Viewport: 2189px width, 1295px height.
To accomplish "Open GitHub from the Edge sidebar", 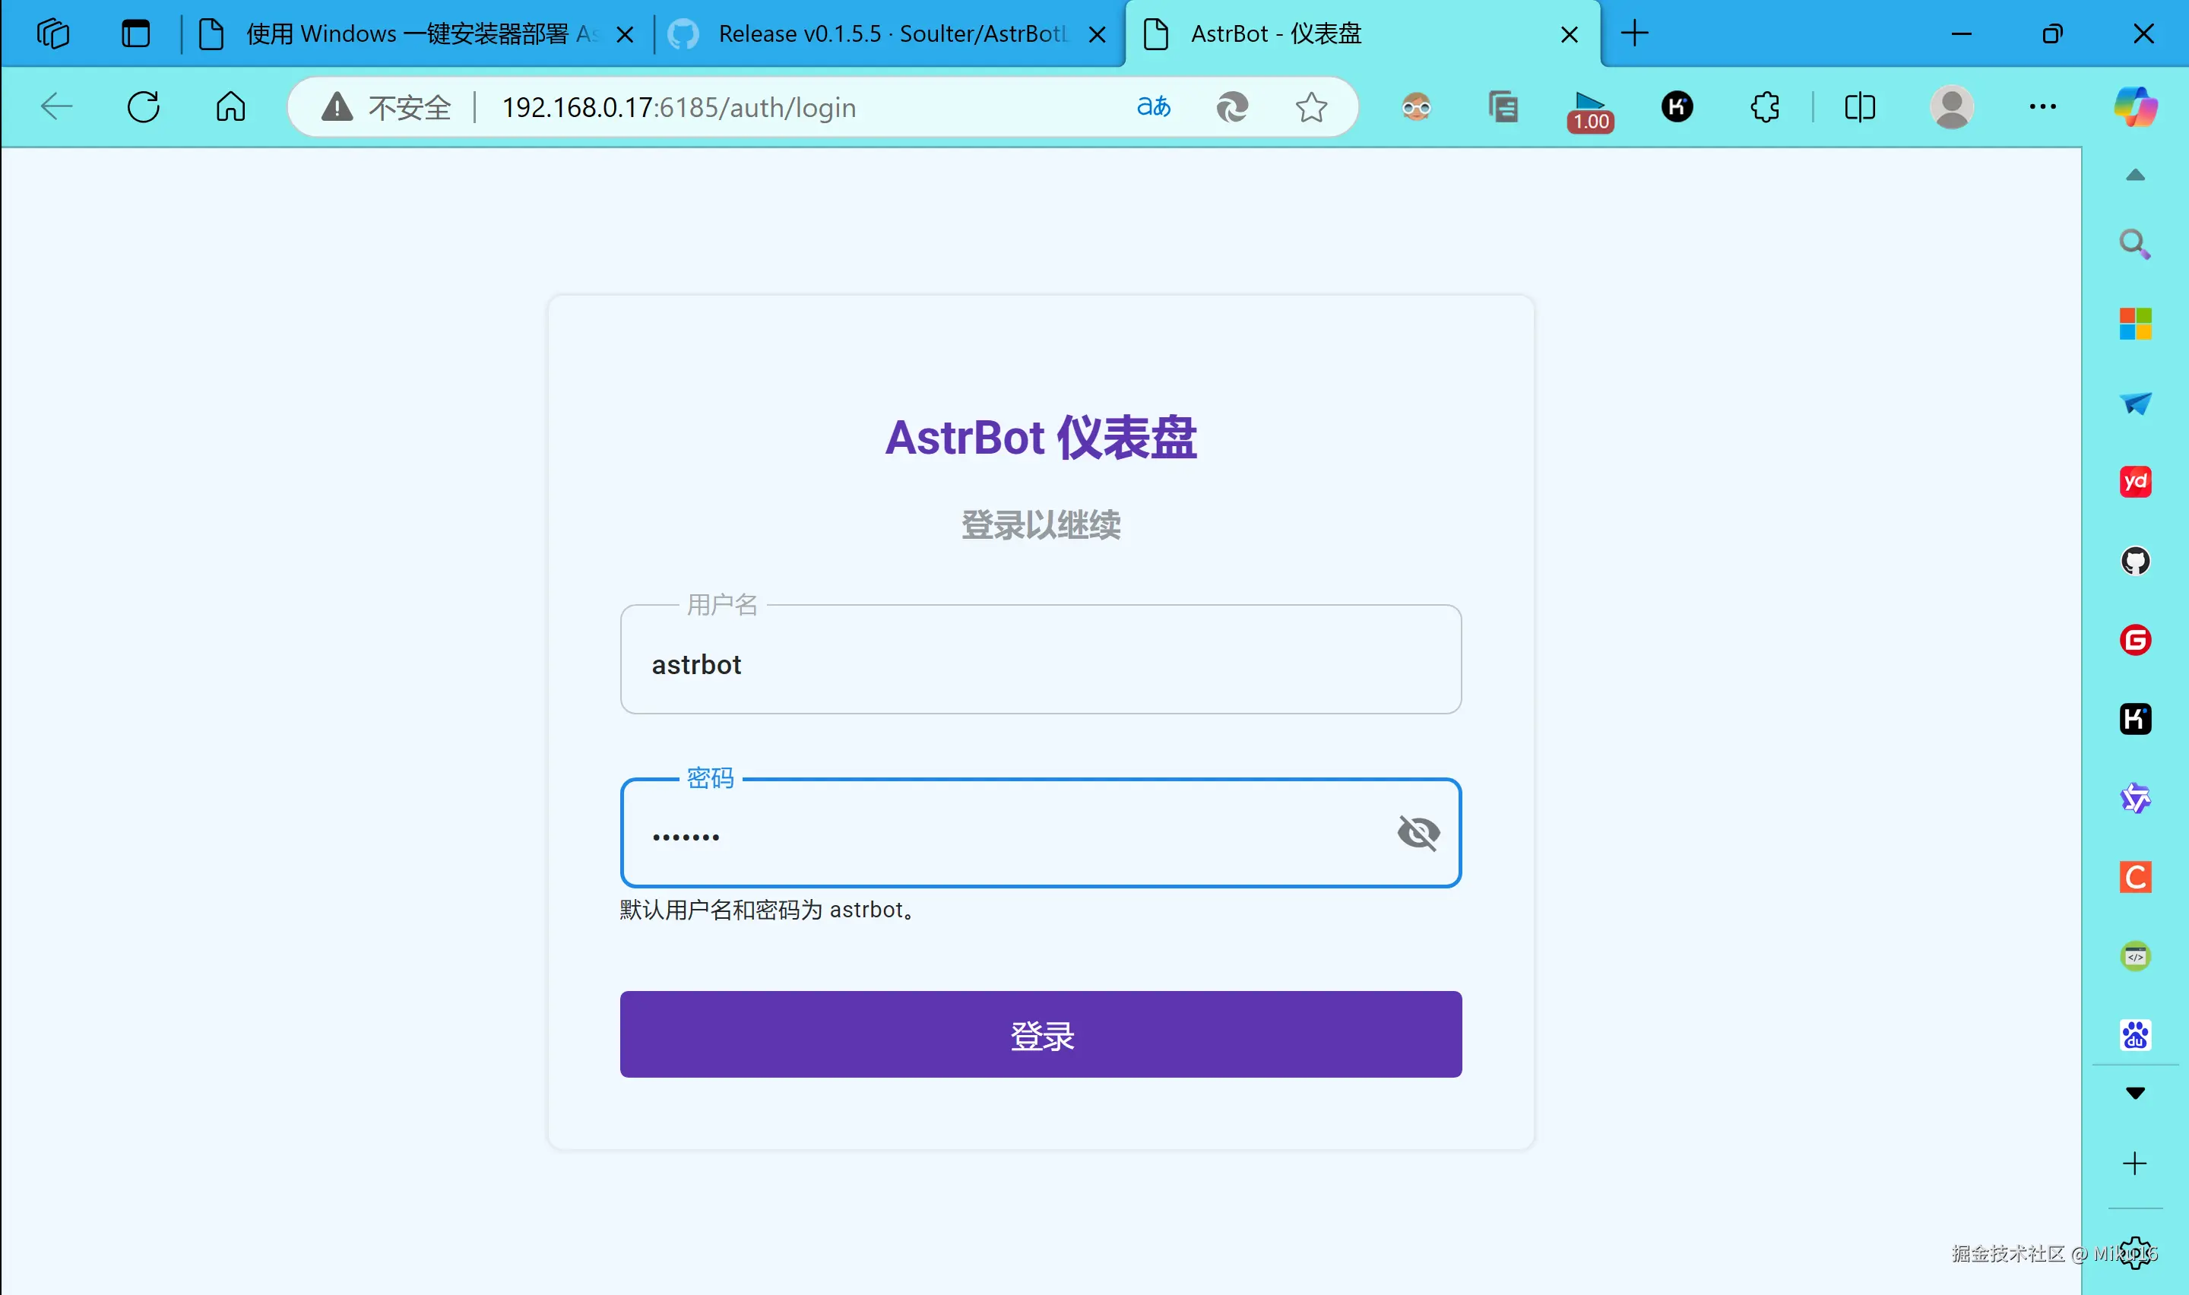I will [x=2135, y=561].
